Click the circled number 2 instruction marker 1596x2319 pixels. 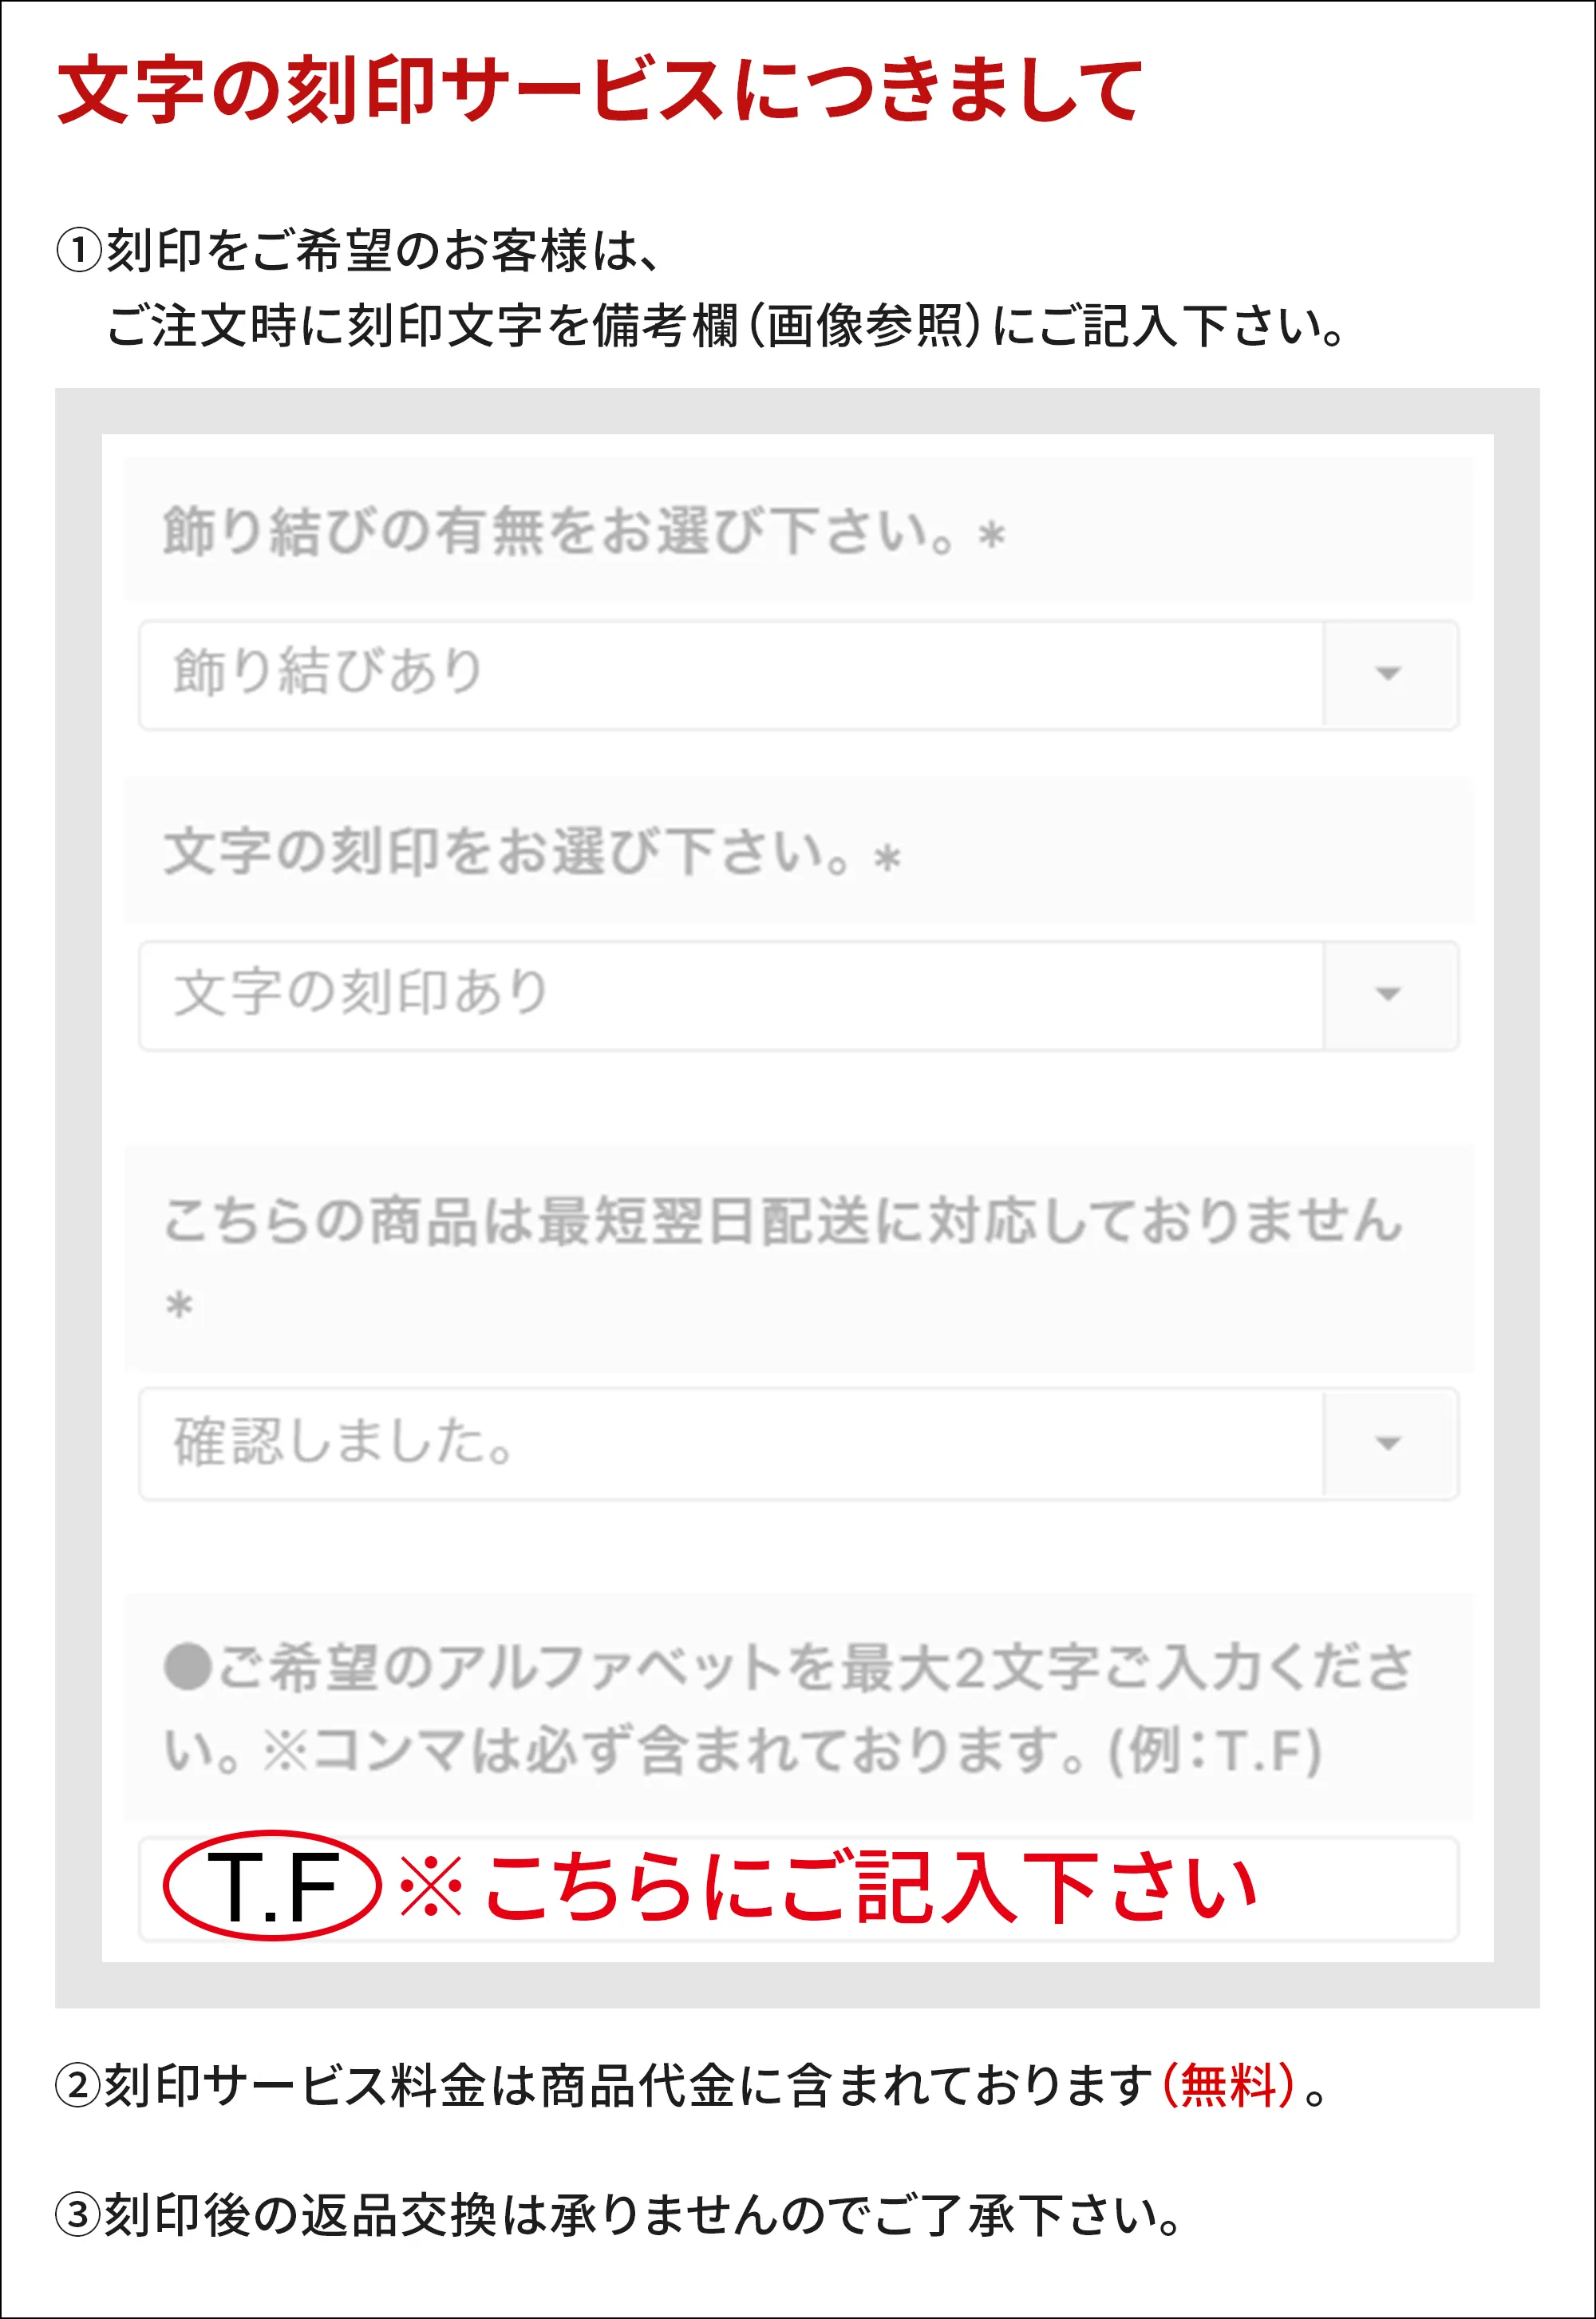pos(78,2087)
